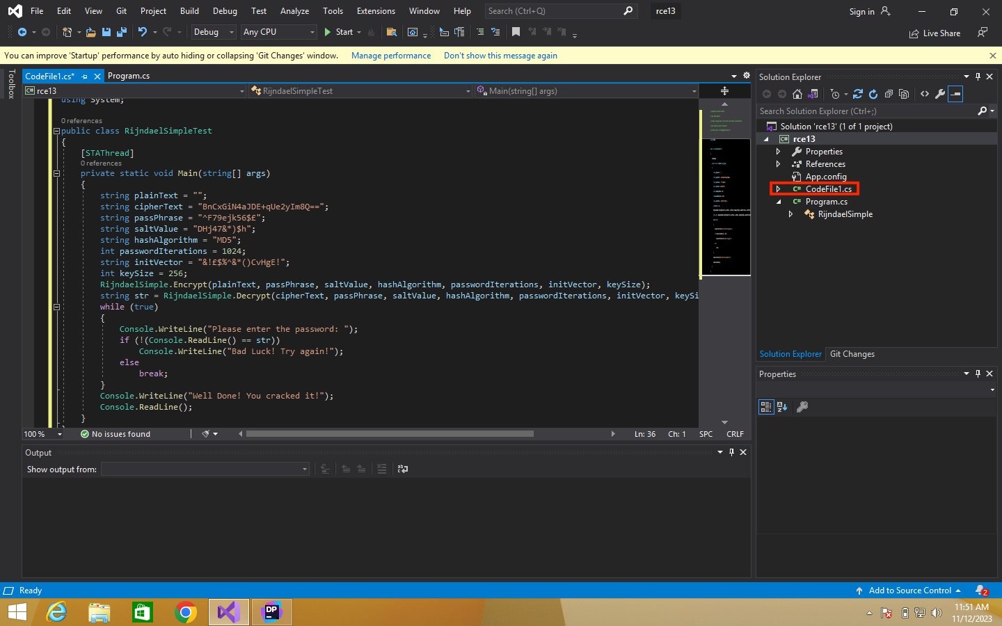
Task: Switch to the Git Changes tab
Action: (x=852, y=354)
